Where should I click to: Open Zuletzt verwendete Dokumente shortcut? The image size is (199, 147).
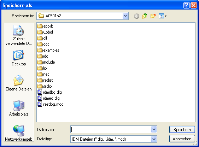[x=19, y=35]
